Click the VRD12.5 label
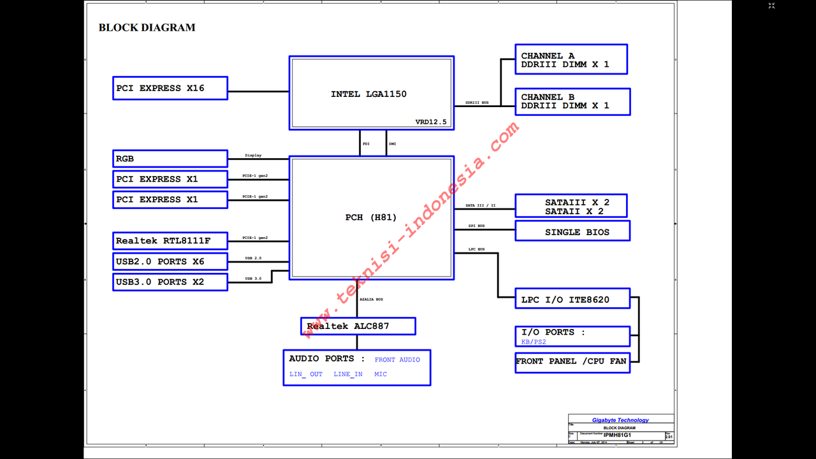The height and width of the screenshot is (459, 816). [x=431, y=122]
